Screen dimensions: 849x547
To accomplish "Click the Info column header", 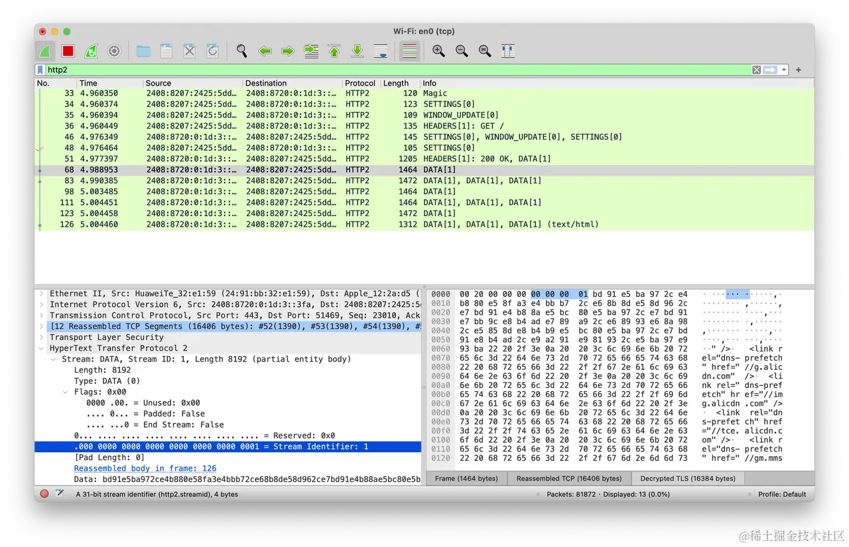I will 618,83.
